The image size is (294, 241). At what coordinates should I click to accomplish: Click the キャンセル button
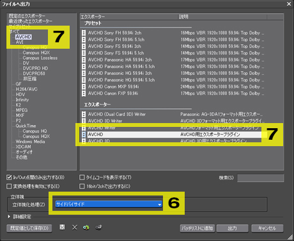point(267,228)
